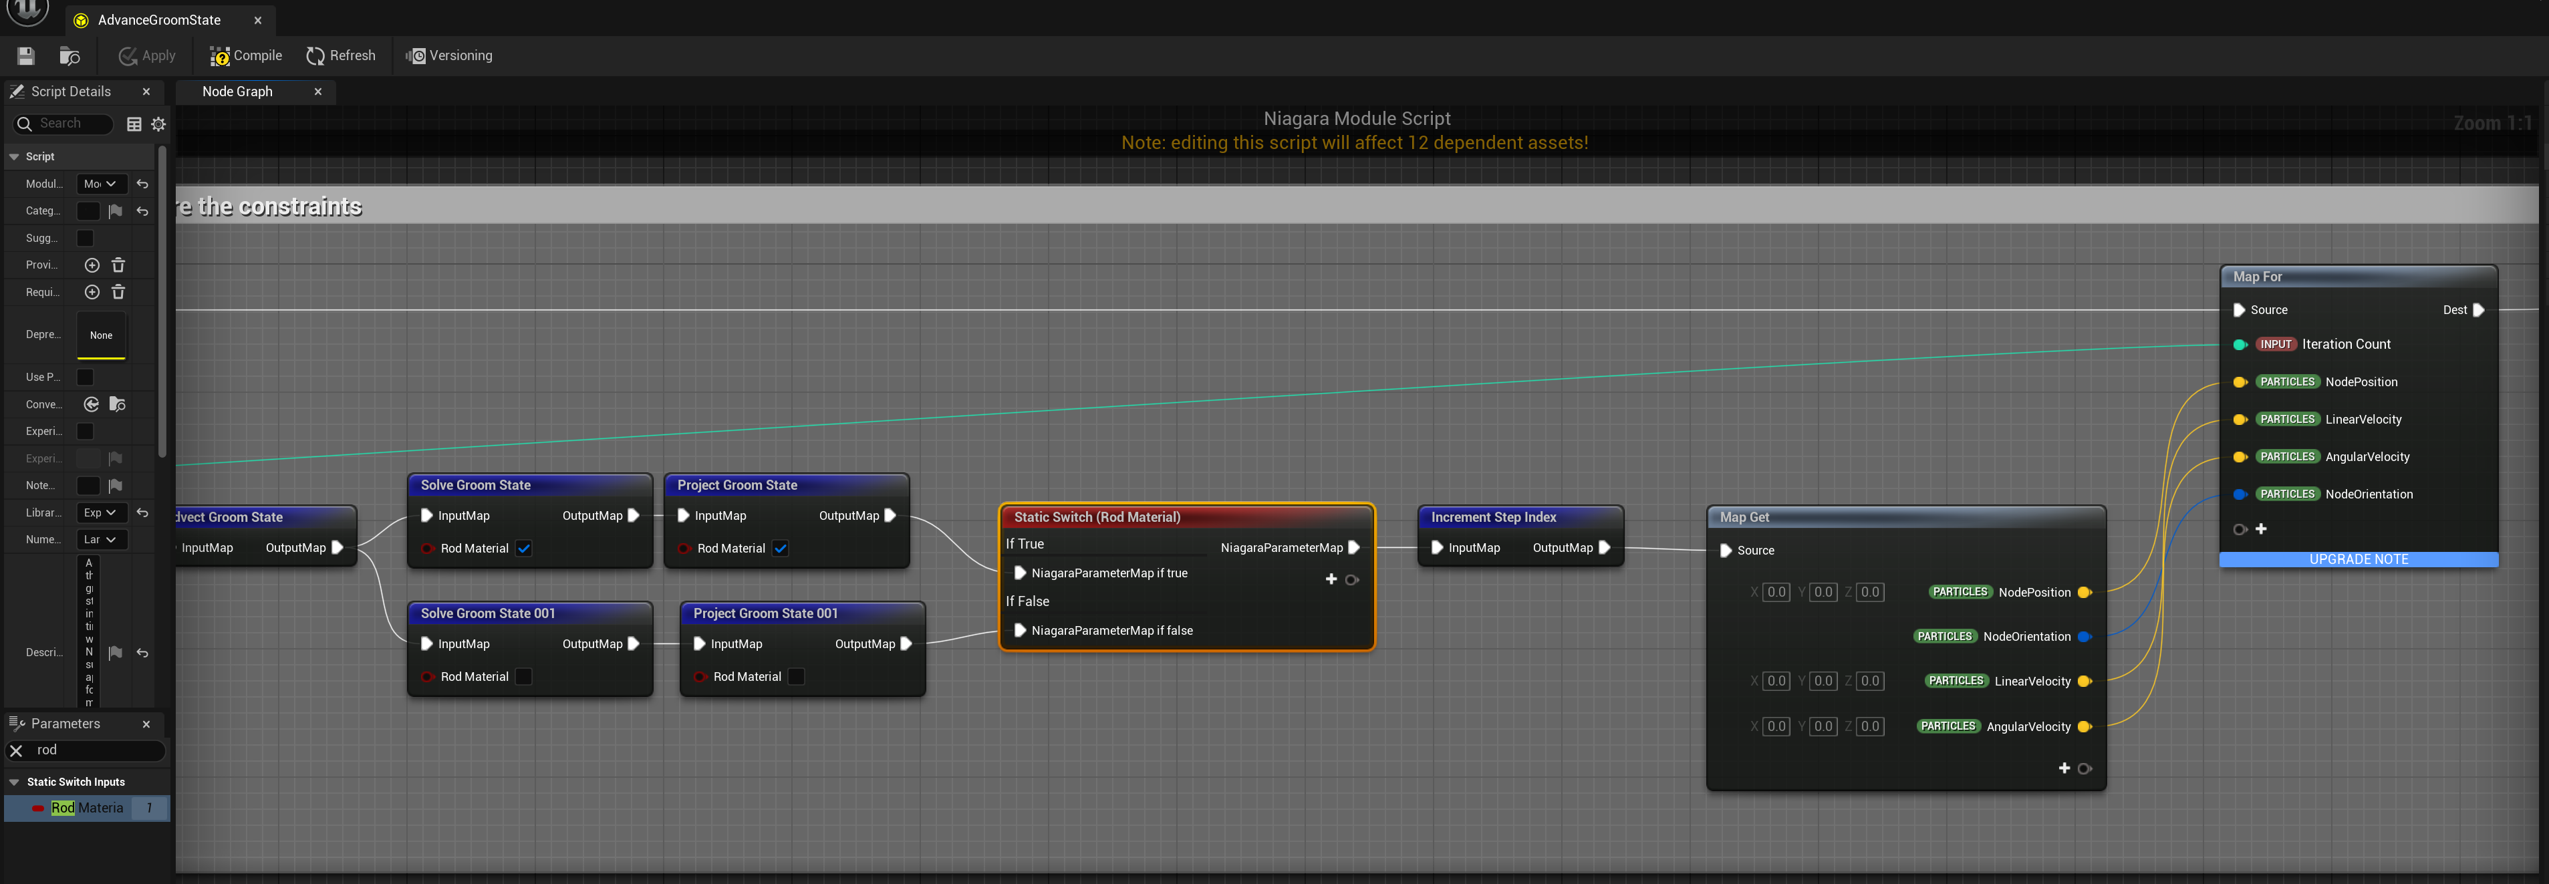The image size is (2549, 884).
Task: Click the UPGRADE NOTE bar on Map For
Action: [x=2358, y=560]
